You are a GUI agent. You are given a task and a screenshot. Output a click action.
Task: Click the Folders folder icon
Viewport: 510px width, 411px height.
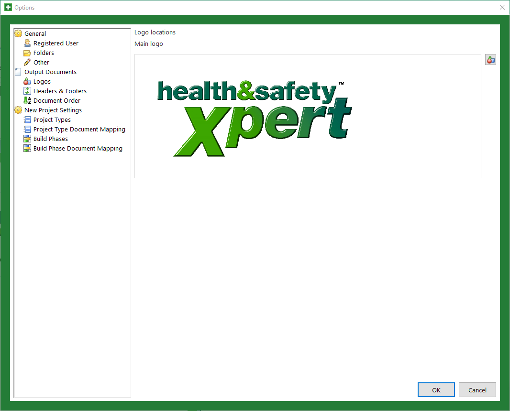pos(27,53)
